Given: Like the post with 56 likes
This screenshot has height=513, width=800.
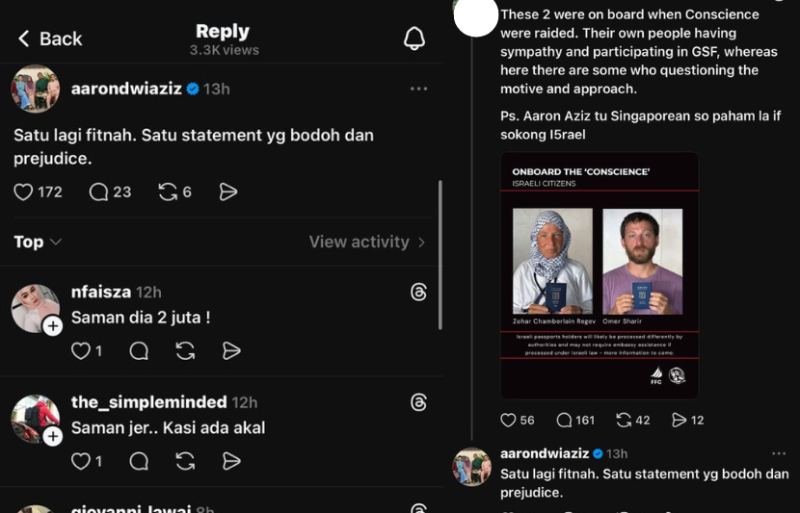Looking at the screenshot, I should click(509, 421).
